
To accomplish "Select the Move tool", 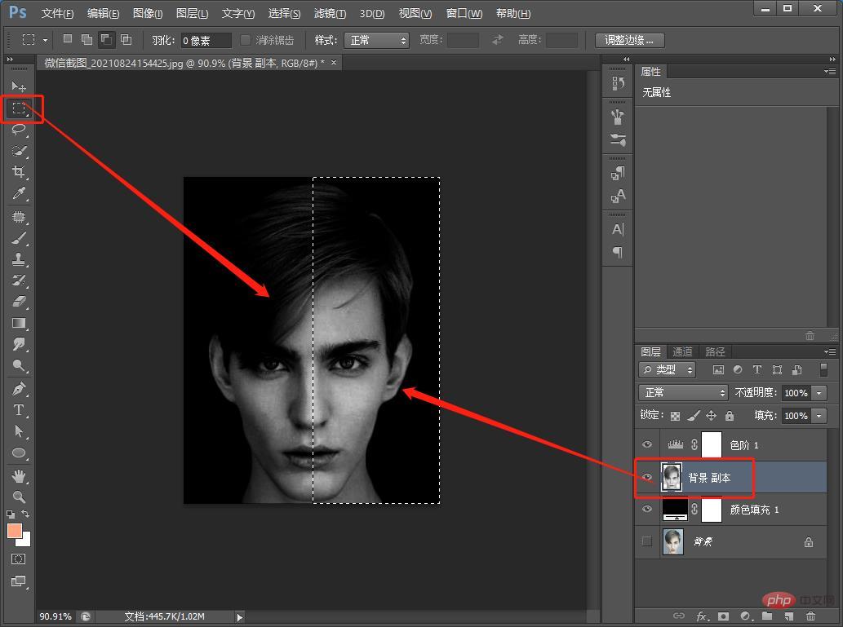I will point(18,86).
